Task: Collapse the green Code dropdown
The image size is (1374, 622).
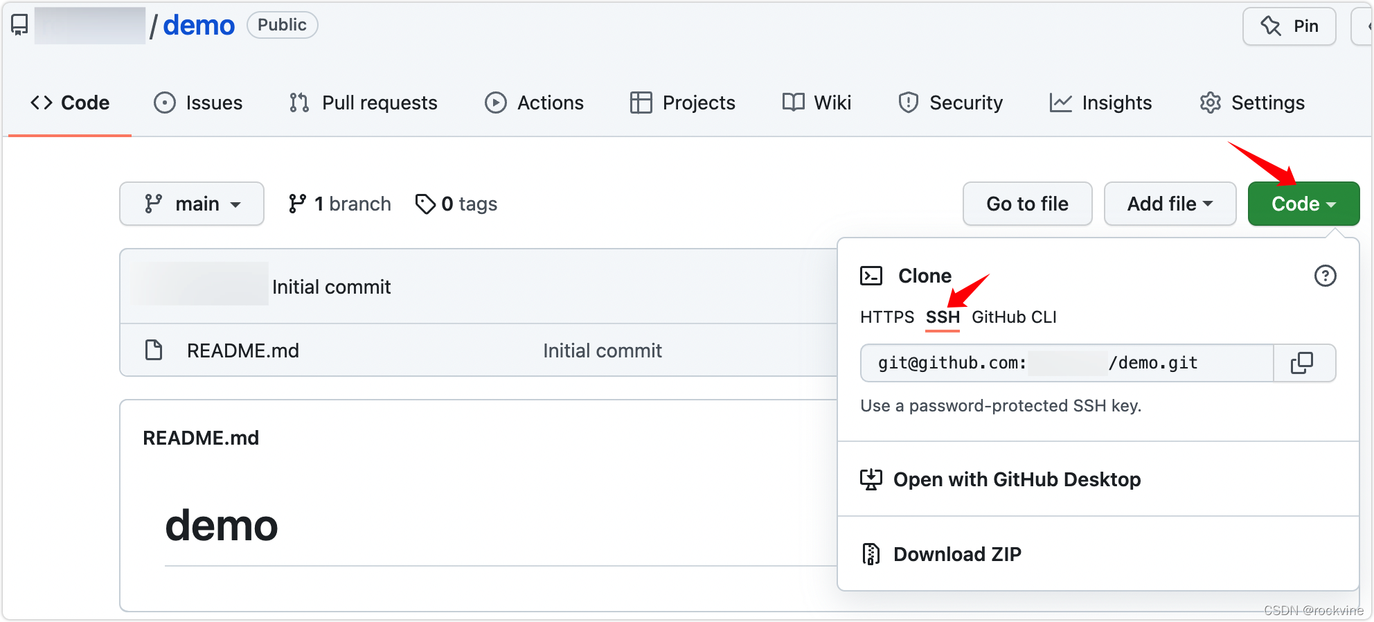Action: point(1303,204)
